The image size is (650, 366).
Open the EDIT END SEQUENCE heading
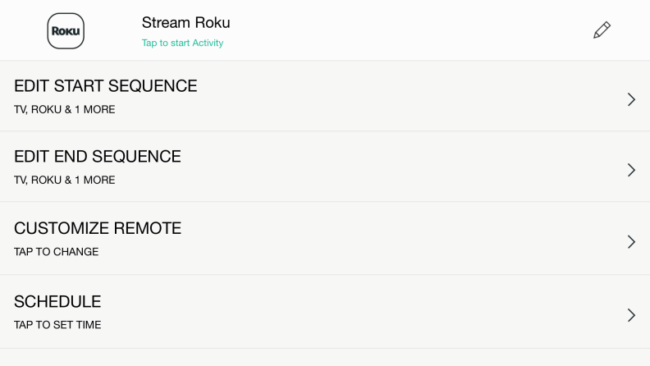click(98, 156)
